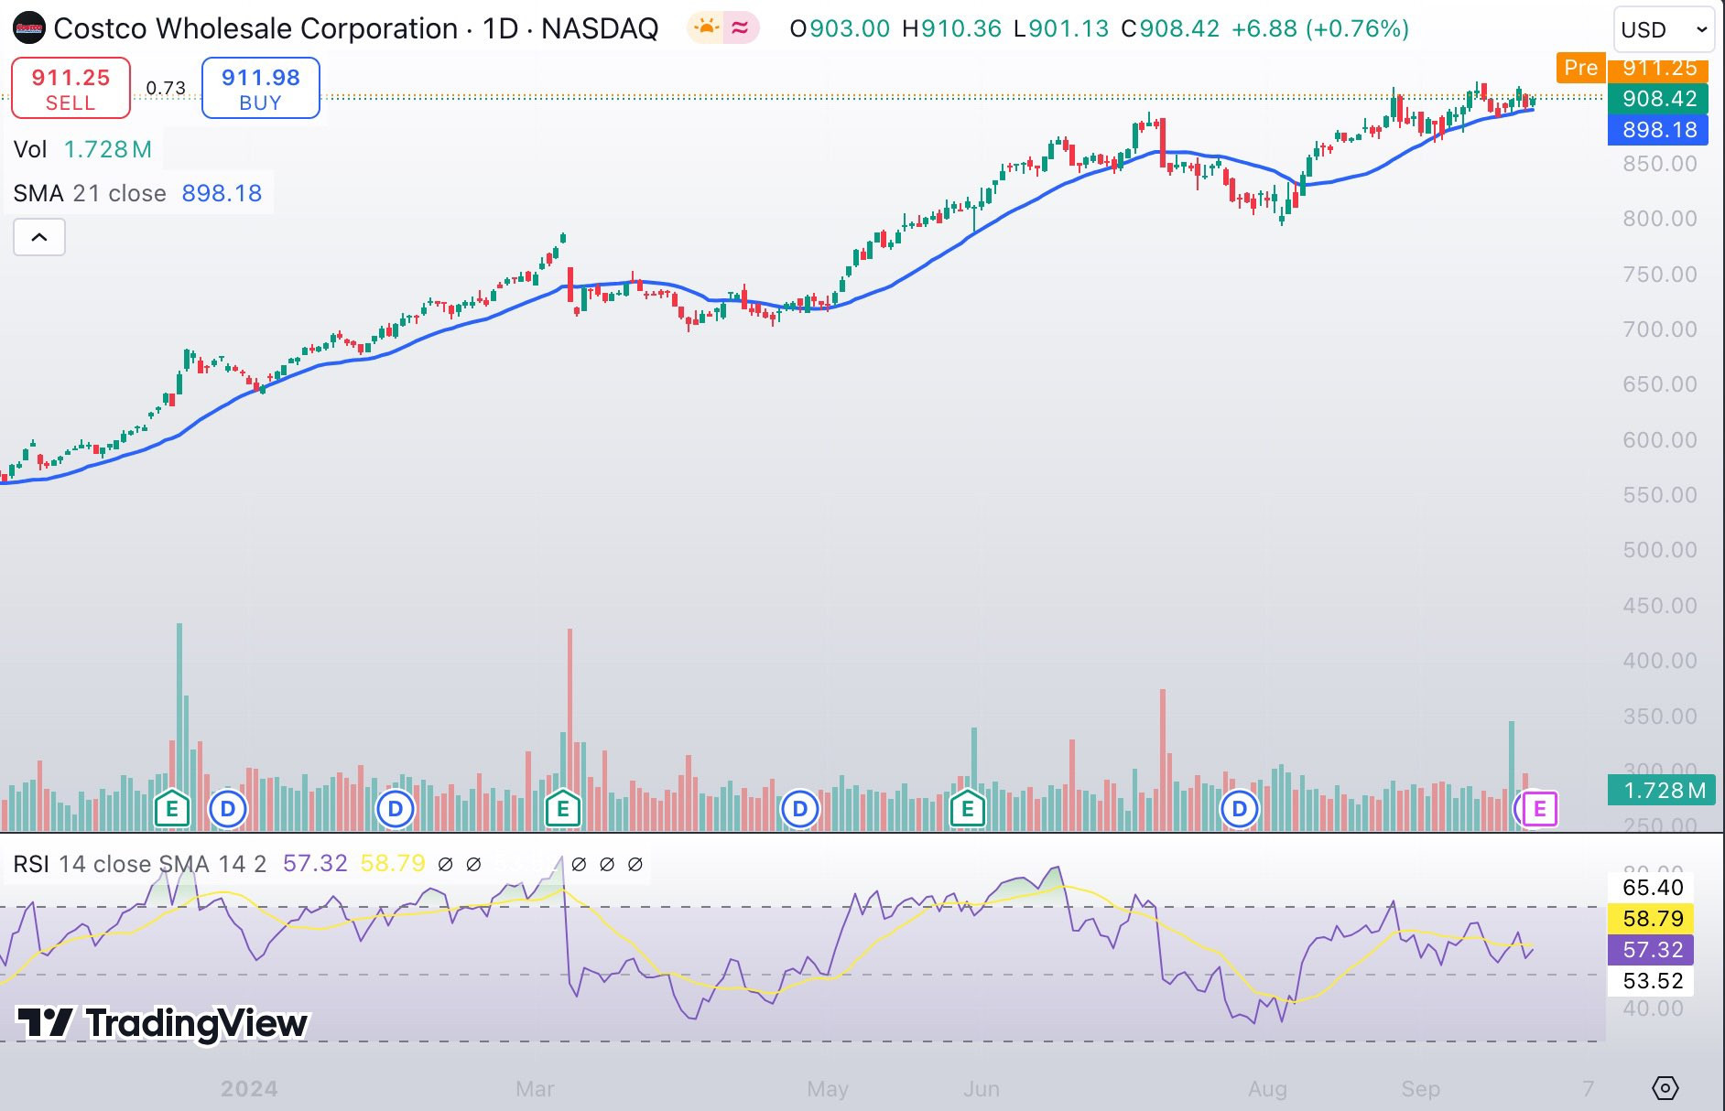Collapse the indicator legend with the chevron button

tap(39, 238)
